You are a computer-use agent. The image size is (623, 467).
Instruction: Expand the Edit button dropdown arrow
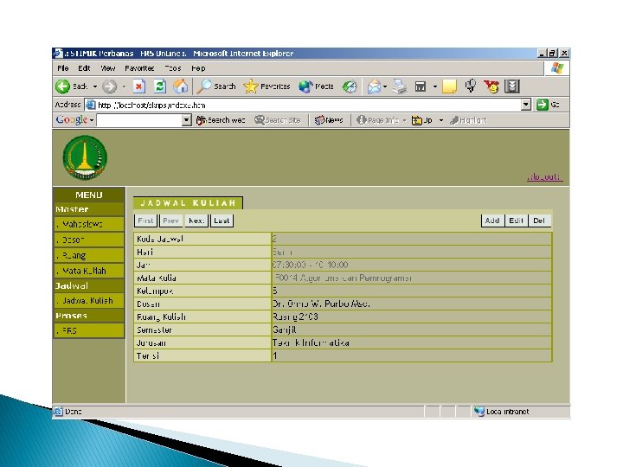click(435, 86)
